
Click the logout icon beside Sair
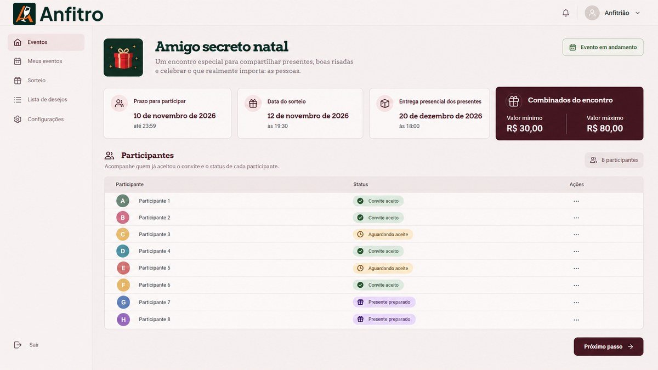[18, 345]
